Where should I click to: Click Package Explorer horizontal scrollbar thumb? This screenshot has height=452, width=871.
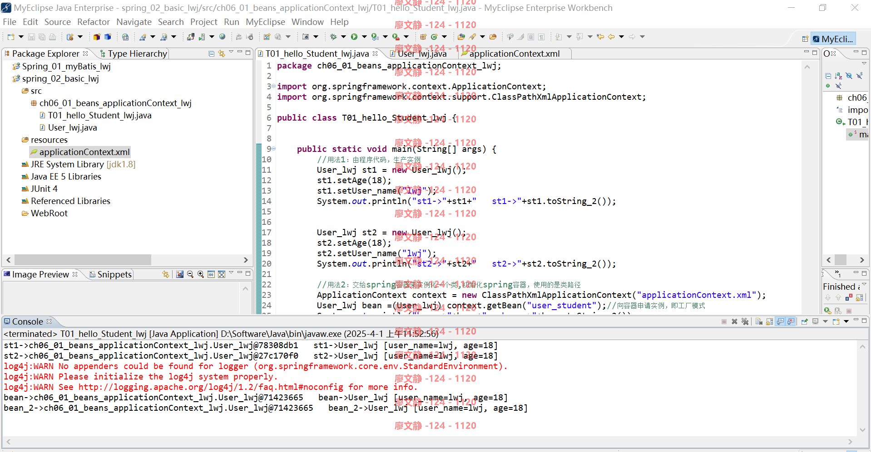(83, 260)
